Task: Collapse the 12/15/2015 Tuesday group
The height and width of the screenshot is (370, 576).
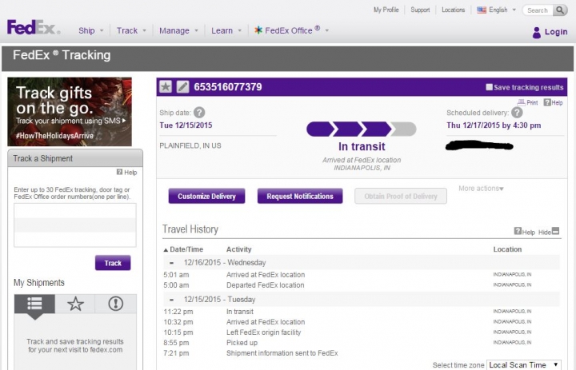Action: (171, 300)
